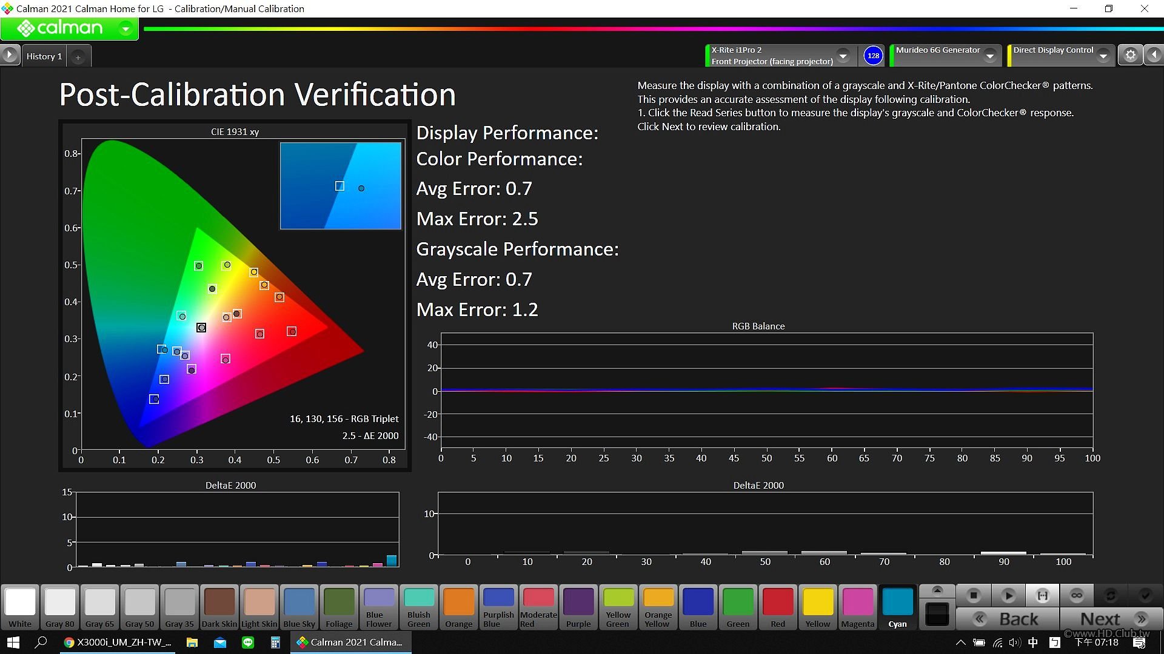Open Chrome X3000i manual in taskbar
The width and height of the screenshot is (1164, 654).
[118, 642]
